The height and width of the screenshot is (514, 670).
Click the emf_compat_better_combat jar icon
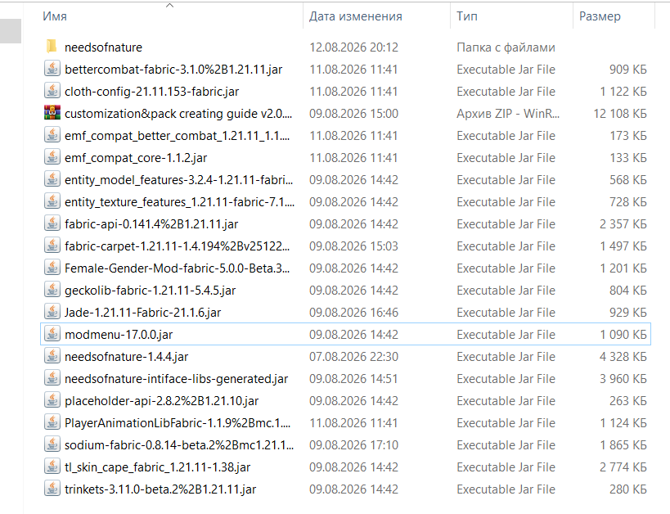coord(52,135)
